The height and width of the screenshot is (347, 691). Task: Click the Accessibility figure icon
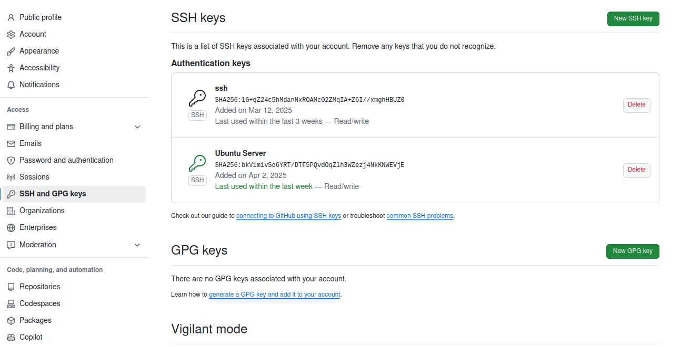point(11,68)
